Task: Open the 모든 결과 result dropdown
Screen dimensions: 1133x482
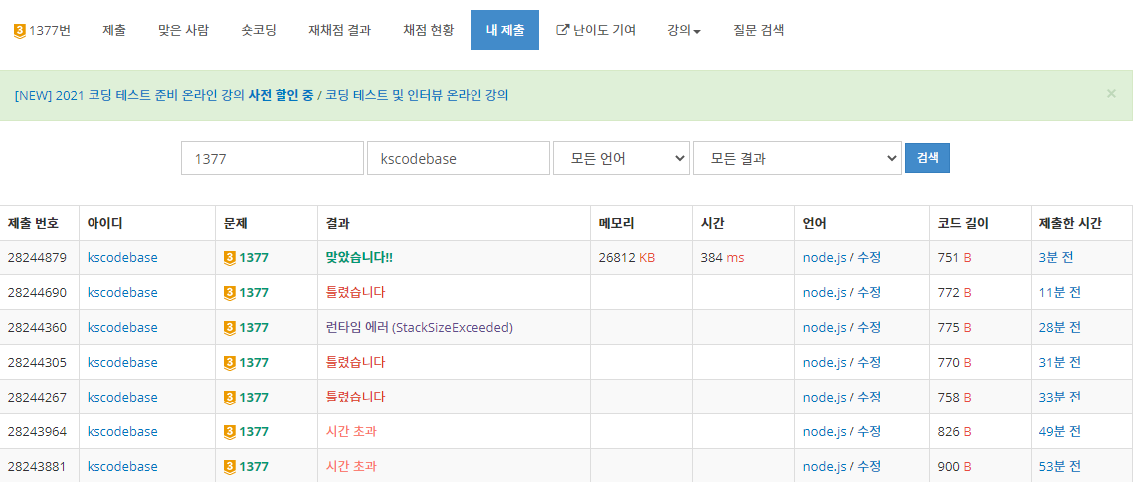Action: [798, 158]
